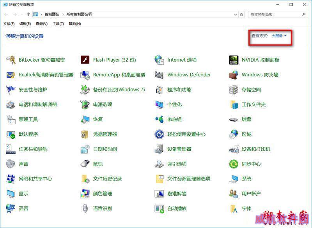
Task: Open the 工具(T) menu
Action: [x=58, y=24]
